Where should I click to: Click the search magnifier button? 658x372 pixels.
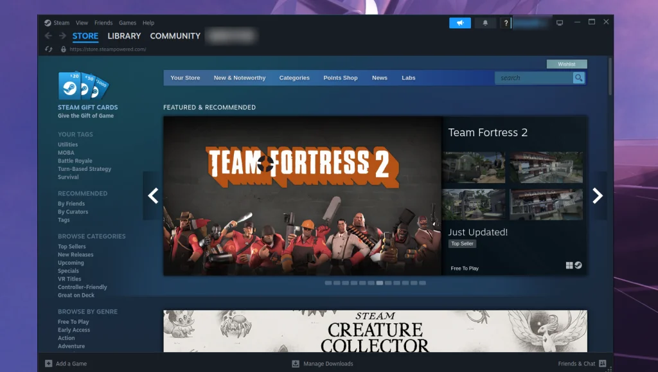579,78
